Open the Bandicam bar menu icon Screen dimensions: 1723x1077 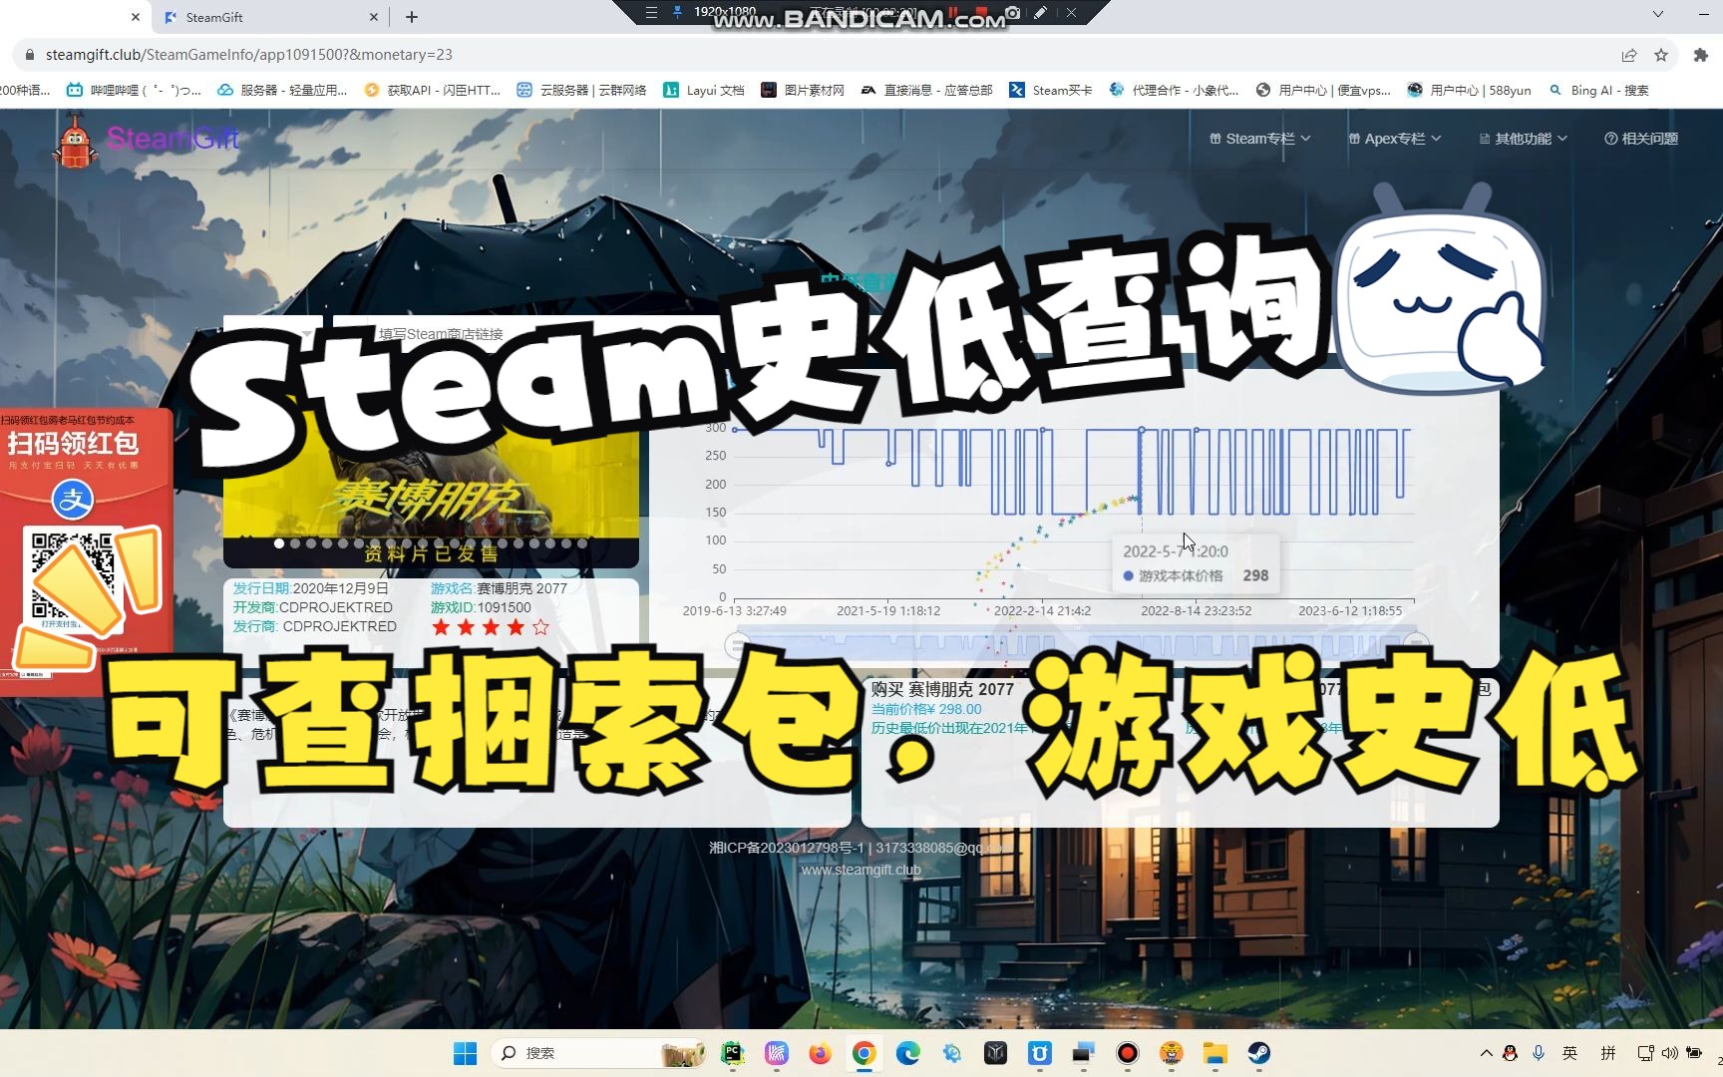tap(651, 12)
